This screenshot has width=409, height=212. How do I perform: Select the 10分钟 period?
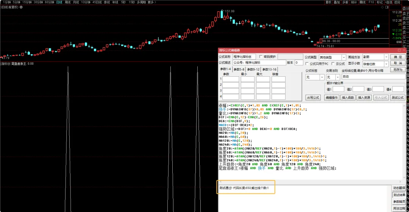click(86, 2)
